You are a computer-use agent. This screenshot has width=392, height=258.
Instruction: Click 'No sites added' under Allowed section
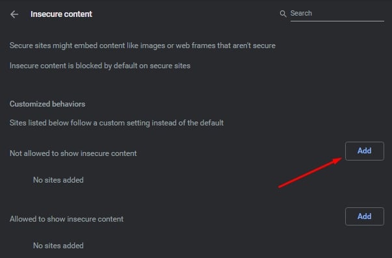59,246
